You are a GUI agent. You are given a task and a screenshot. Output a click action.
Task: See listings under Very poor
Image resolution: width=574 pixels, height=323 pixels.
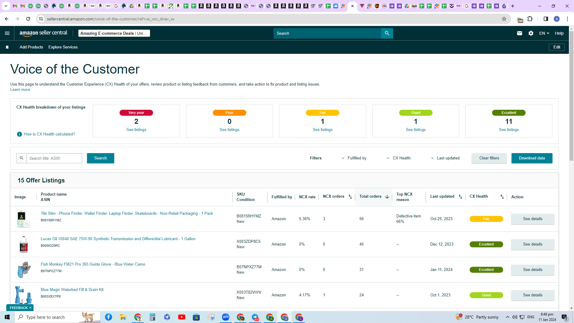click(x=136, y=130)
